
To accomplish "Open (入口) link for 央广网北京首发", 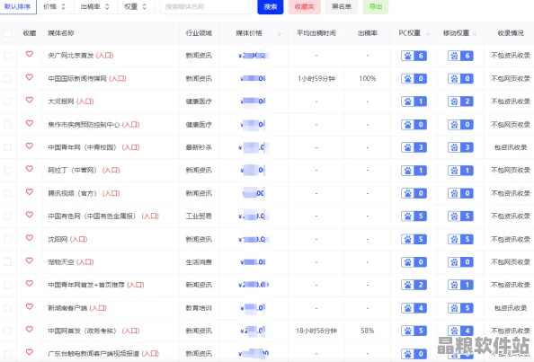I will (x=104, y=56).
